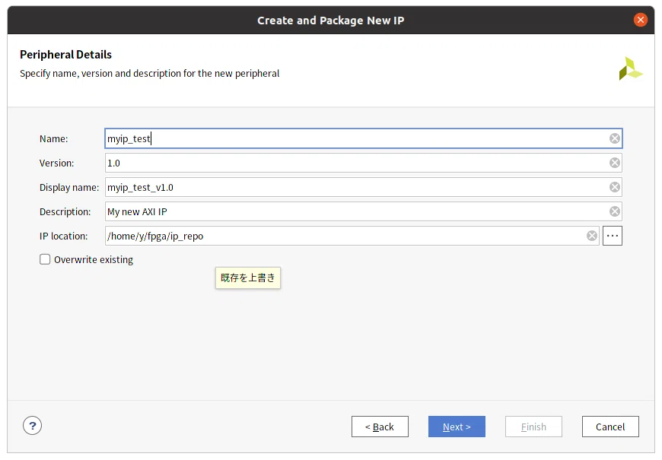Clear the Description field text
662x460 pixels.
coord(614,211)
